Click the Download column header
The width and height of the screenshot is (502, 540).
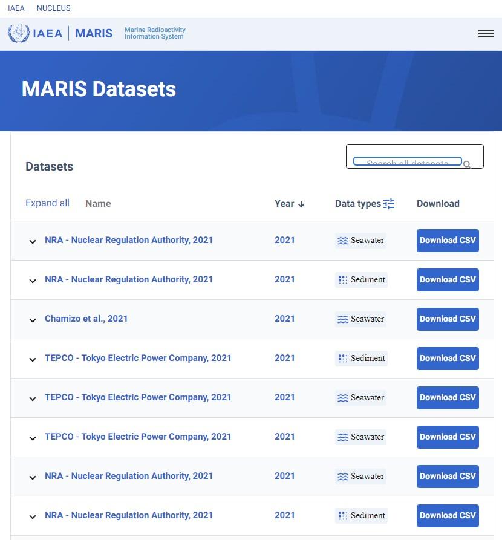point(438,204)
